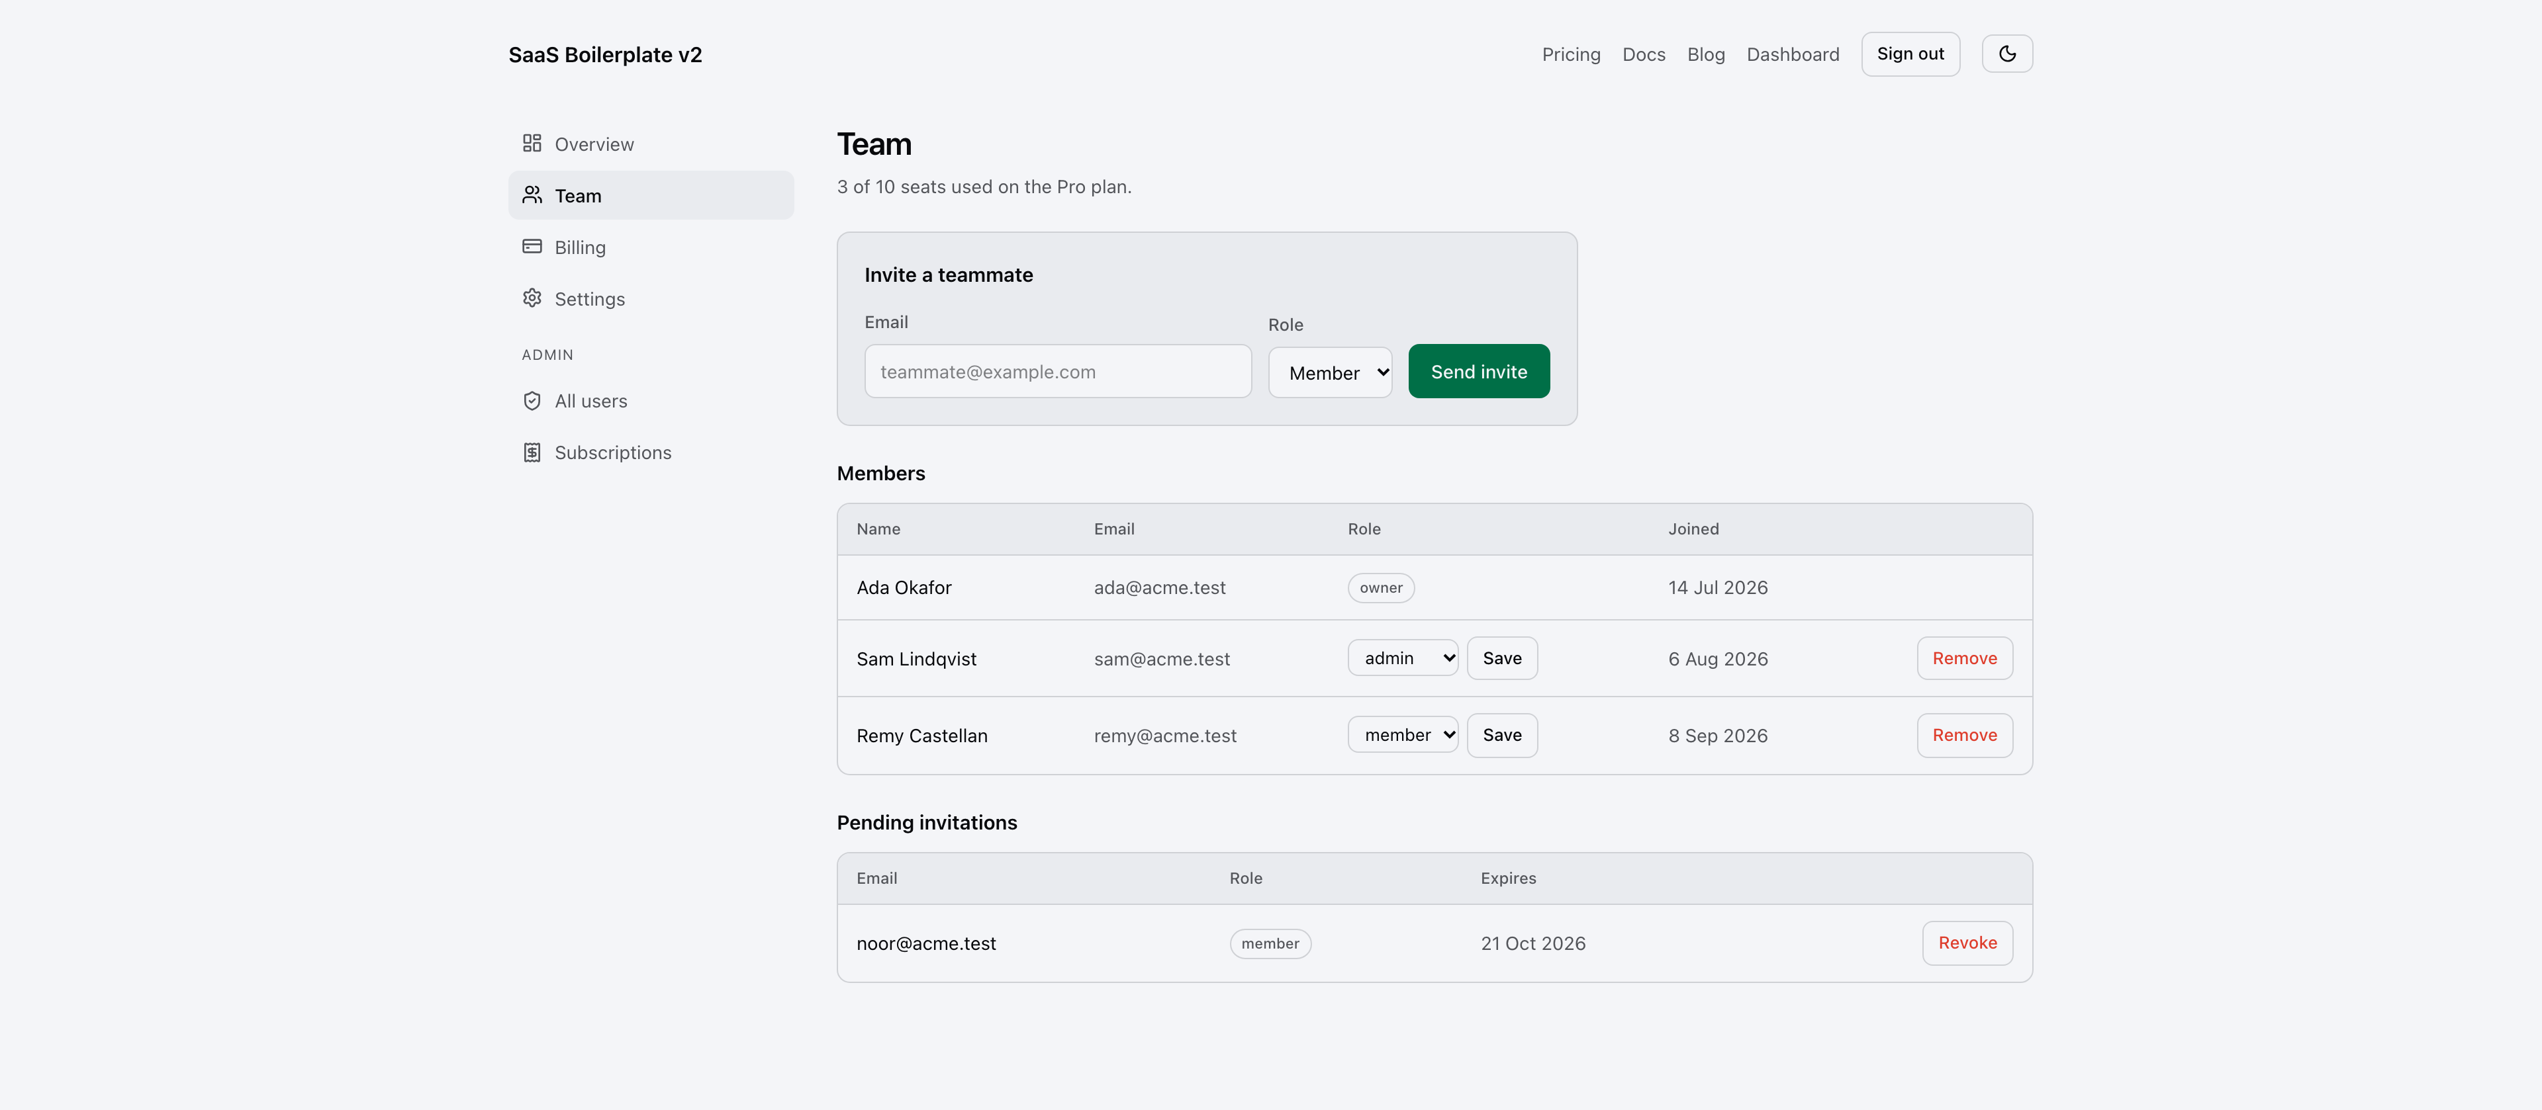2542x1110 pixels.
Task: Revoke invitation for noor@acme.test
Action: (1967, 943)
